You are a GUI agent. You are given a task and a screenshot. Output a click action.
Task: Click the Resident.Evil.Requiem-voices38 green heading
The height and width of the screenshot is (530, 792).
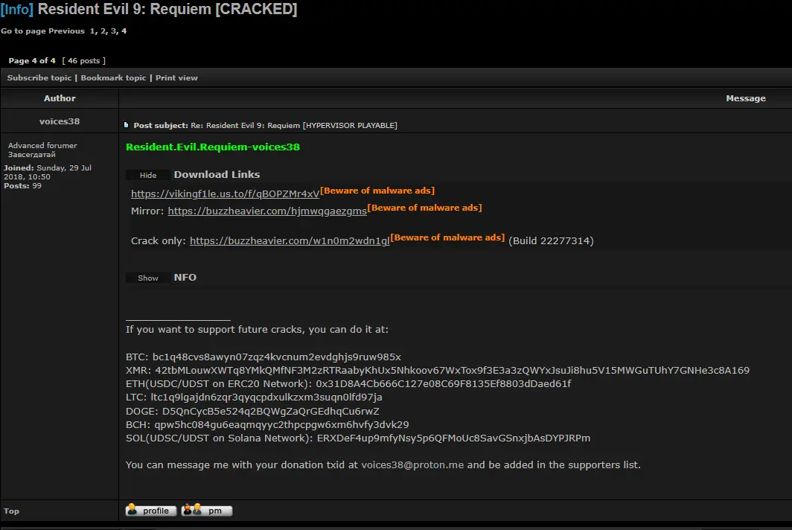(x=213, y=147)
